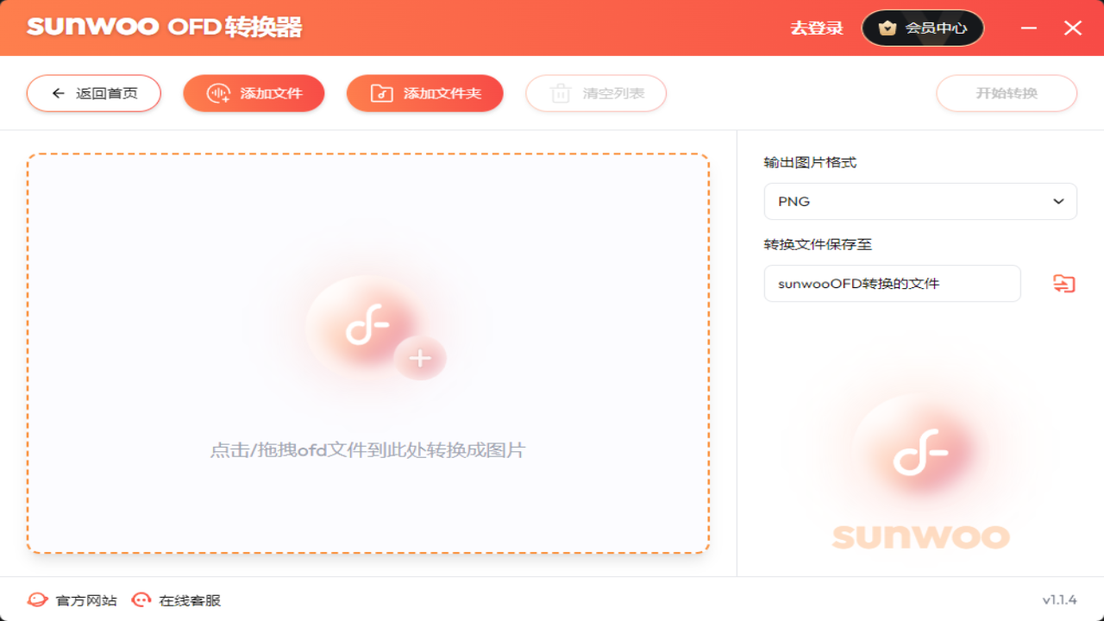This screenshot has width=1104, height=621.
Task: Click the 在线客服 headset icon in footer
Action: coord(141,599)
